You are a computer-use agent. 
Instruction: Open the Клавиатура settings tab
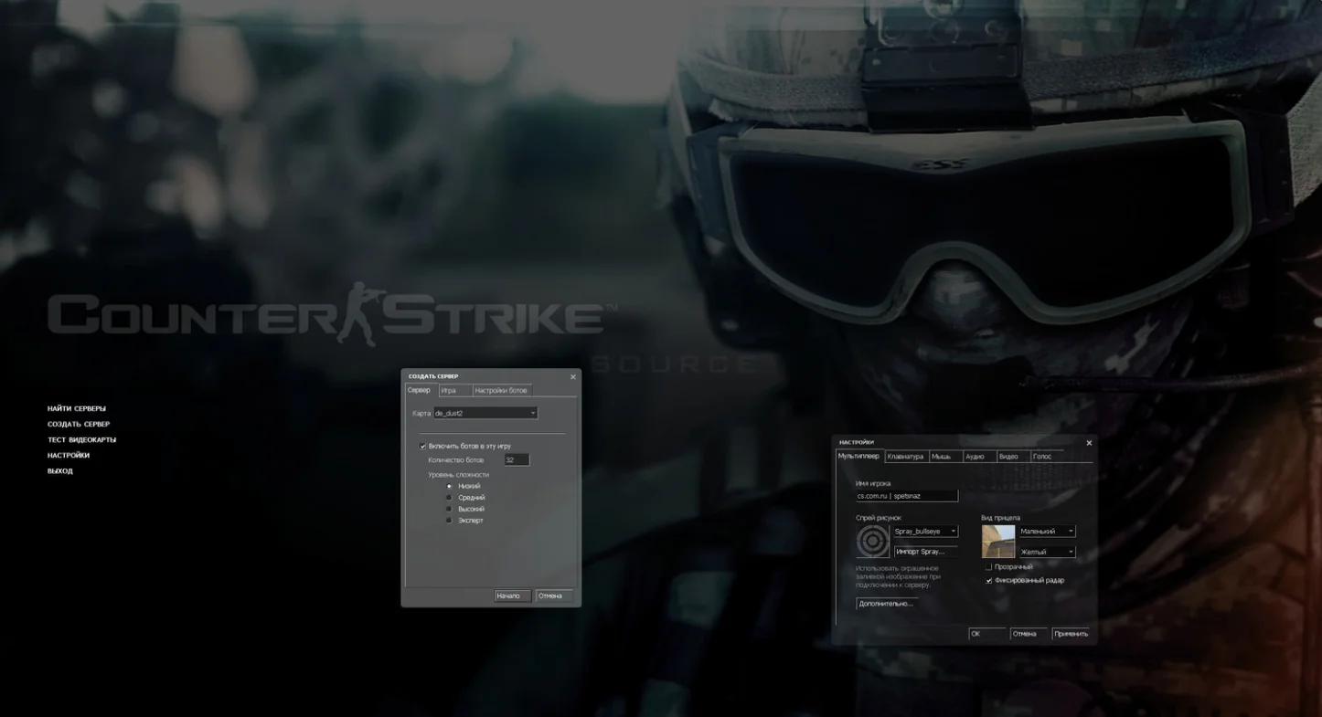coord(905,457)
